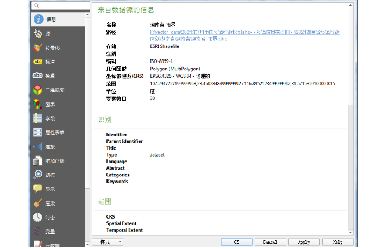This screenshot has width=377, height=249.
Task: Click into the sidebar search field
Action: (60, 5)
